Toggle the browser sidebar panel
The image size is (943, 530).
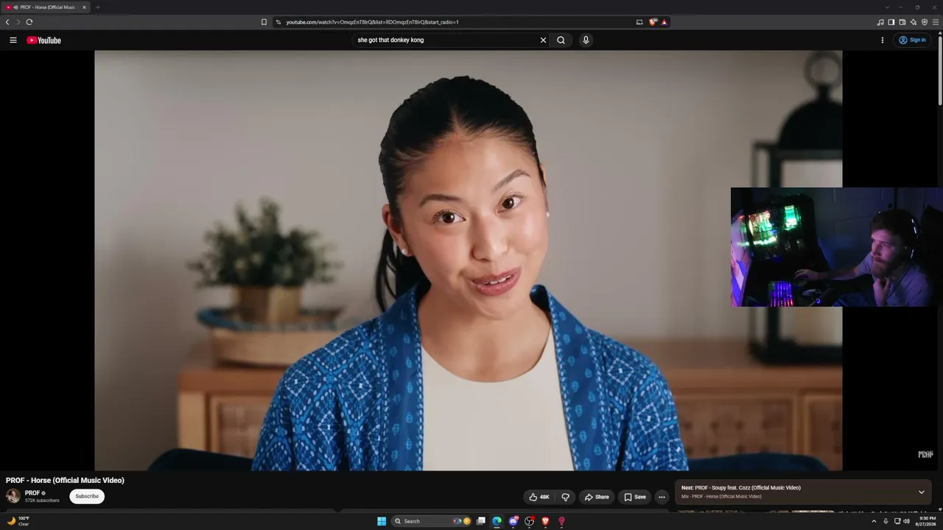click(891, 22)
